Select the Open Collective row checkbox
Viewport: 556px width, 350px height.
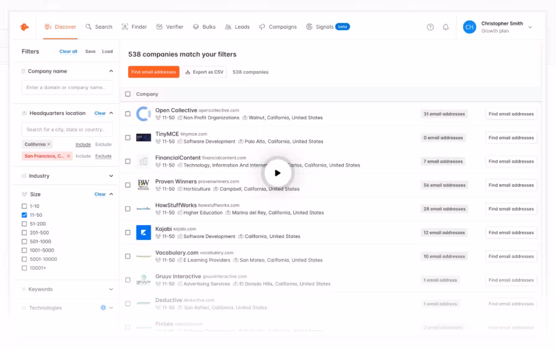128,114
